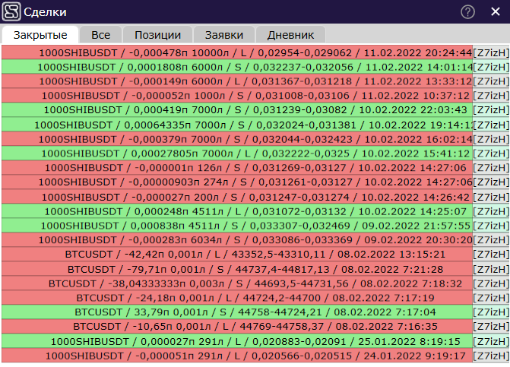Select the BTCUSDT trade with -24,18п
This screenshot has height=367, width=510.
237,297
